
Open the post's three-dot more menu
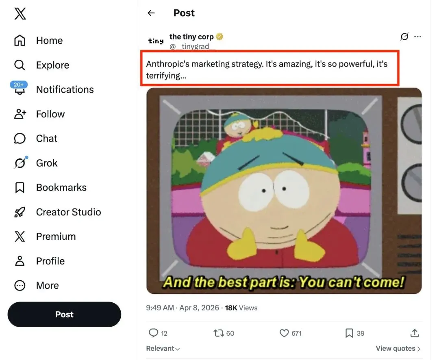418,37
